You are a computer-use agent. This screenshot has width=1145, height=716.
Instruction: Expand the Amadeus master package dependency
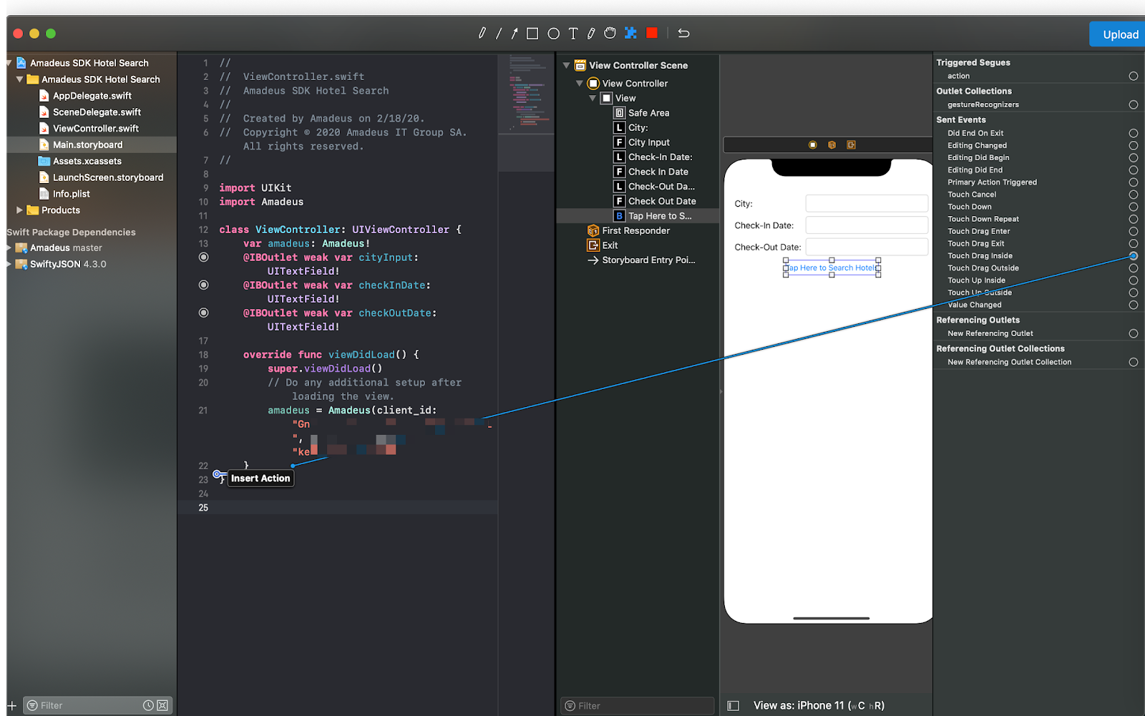coord(9,247)
